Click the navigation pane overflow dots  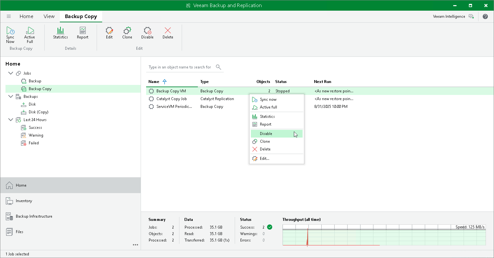pos(135,245)
